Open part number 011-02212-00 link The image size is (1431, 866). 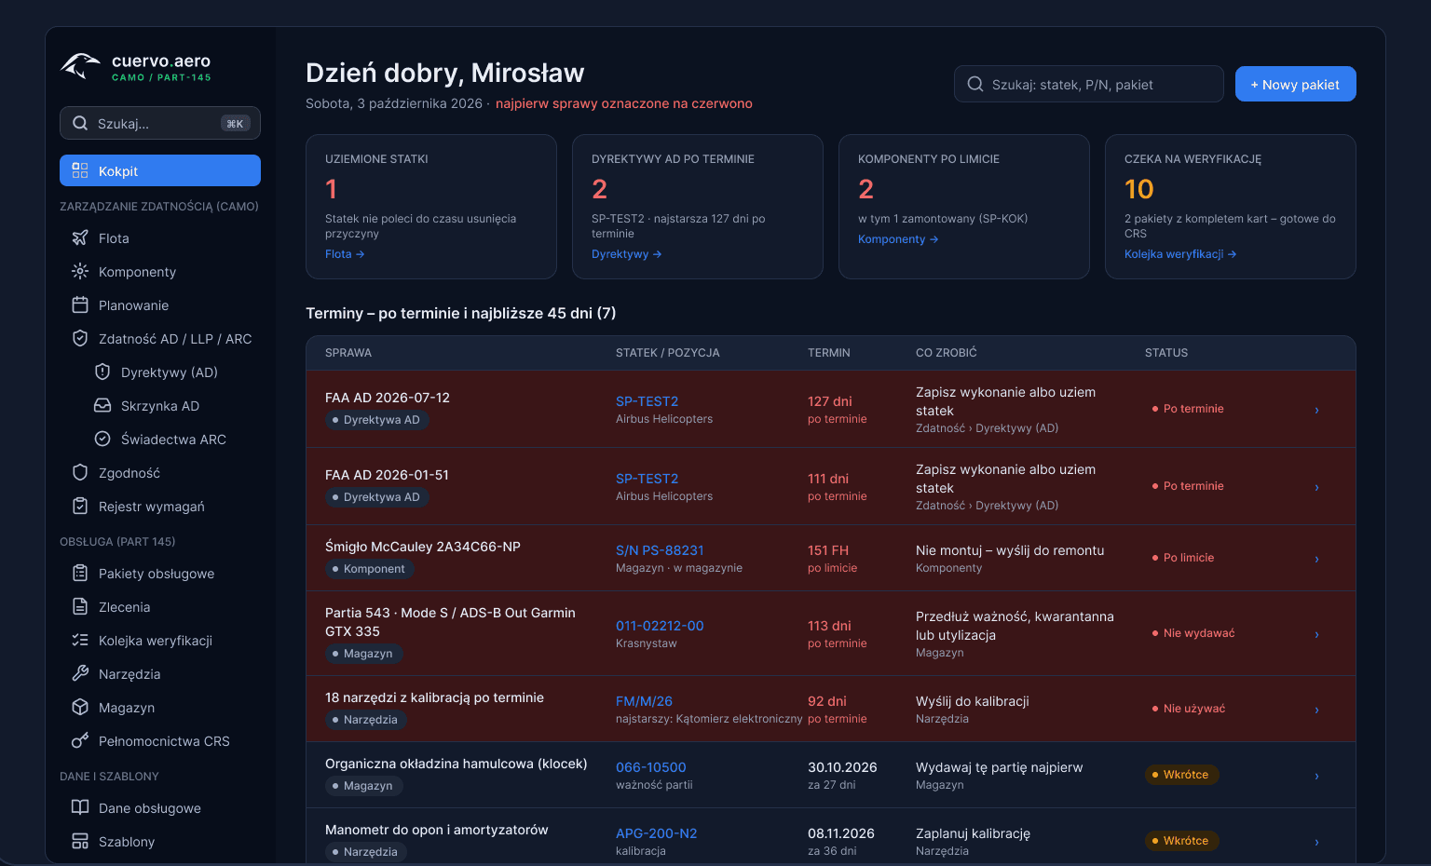pos(660,626)
